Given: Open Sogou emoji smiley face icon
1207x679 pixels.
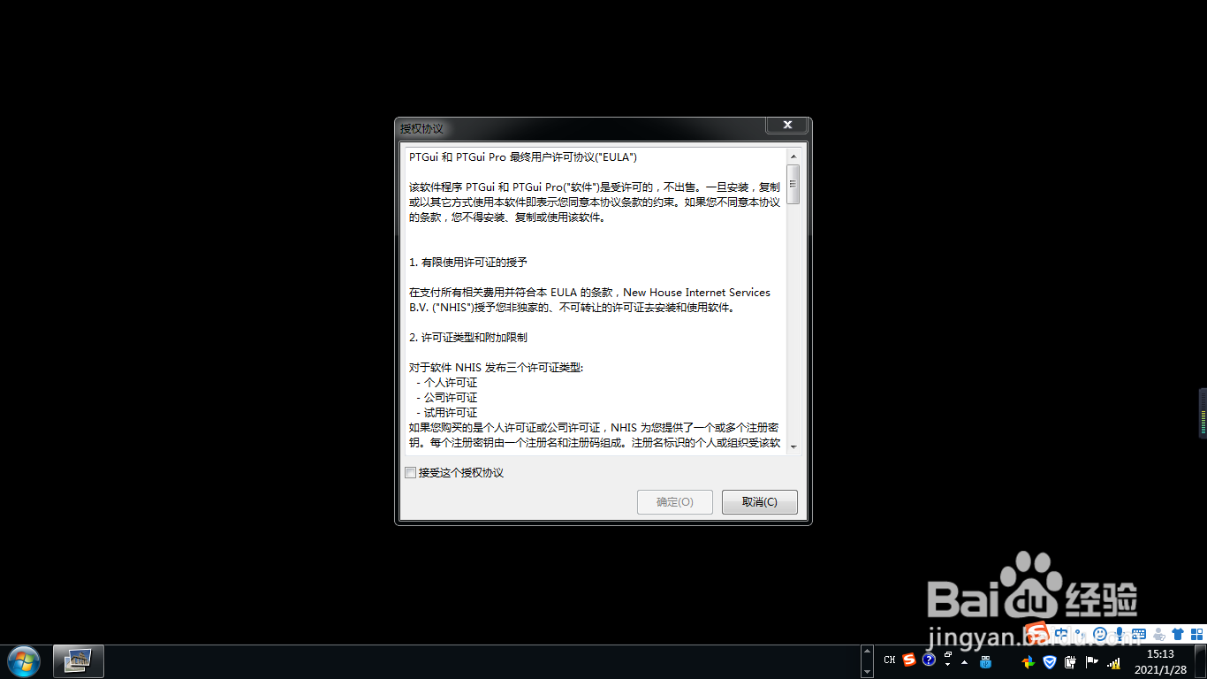Looking at the screenshot, I should 1100,633.
